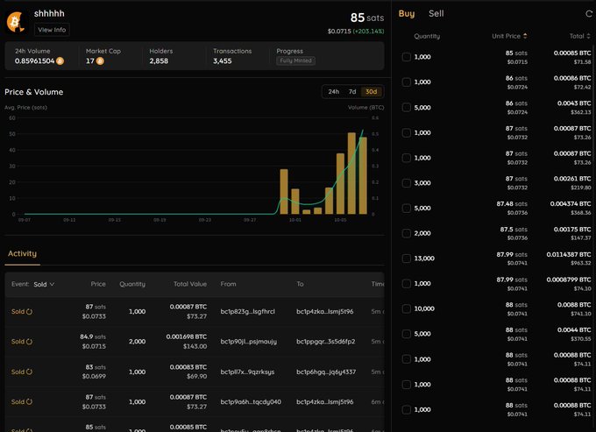Sort listings by Unit Price arrows

pyautogui.click(x=525, y=36)
